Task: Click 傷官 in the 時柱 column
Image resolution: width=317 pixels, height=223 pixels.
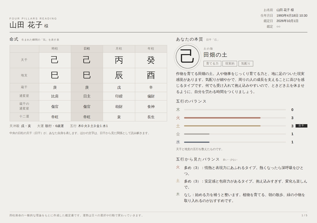Action: [x=55, y=107]
